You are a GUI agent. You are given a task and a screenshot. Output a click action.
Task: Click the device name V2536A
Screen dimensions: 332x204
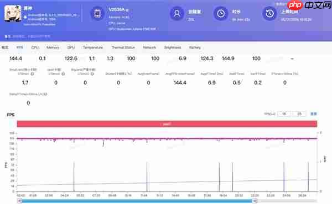coord(118,10)
